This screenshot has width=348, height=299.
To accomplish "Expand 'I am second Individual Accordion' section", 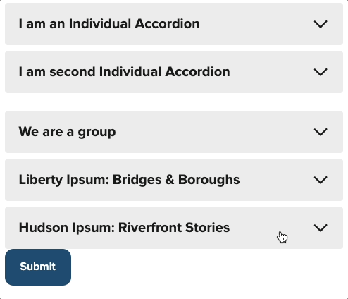I will point(174,72).
